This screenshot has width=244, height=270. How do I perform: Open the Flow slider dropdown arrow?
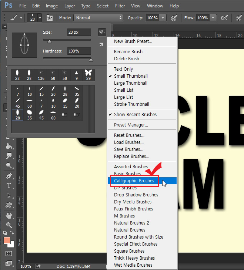point(213,18)
